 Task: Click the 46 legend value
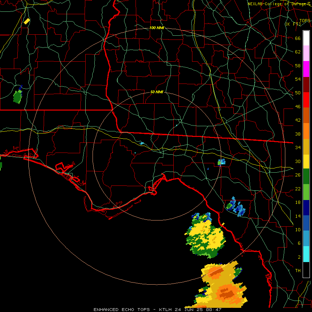point(298,107)
